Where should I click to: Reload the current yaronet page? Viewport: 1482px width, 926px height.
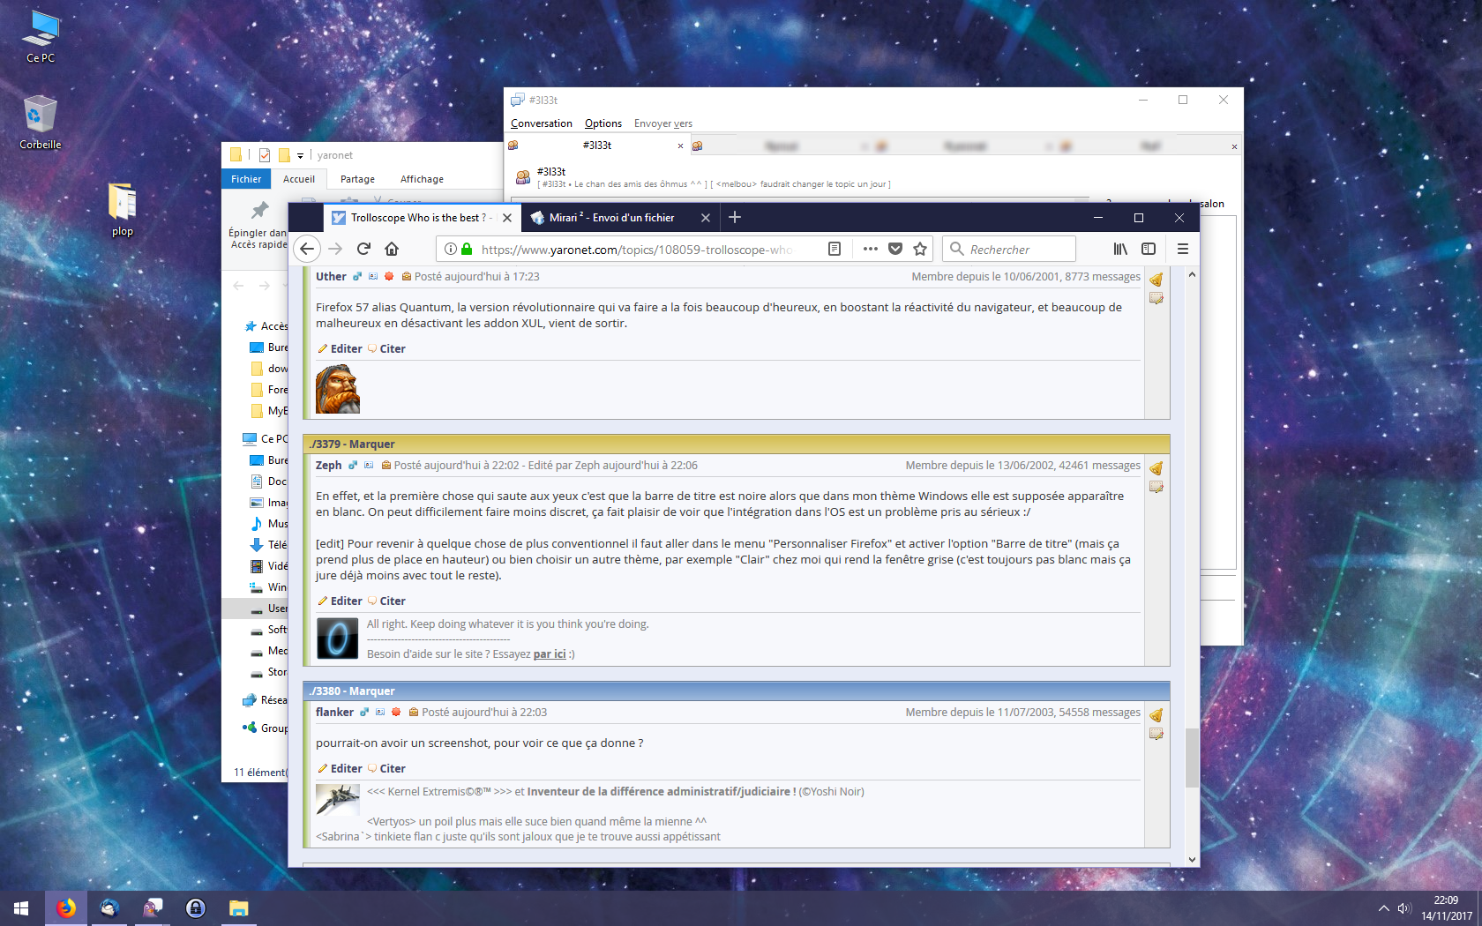tap(363, 249)
